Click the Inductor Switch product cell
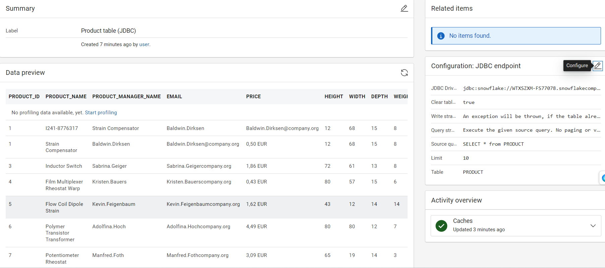This screenshot has width=605, height=268. point(64,166)
